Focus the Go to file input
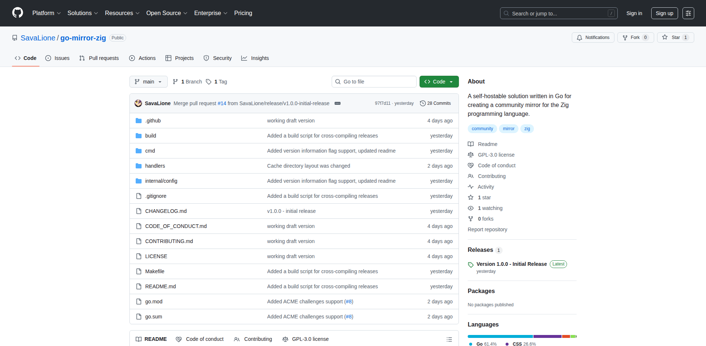The image size is (706, 346). point(374,82)
